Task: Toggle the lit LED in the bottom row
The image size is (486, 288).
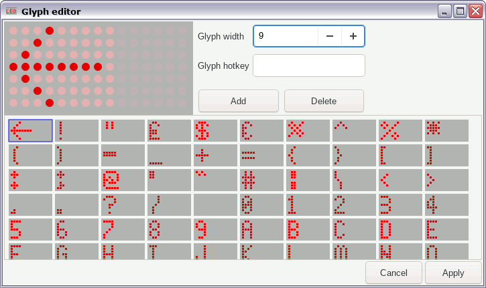Action: tap(50, 103)
